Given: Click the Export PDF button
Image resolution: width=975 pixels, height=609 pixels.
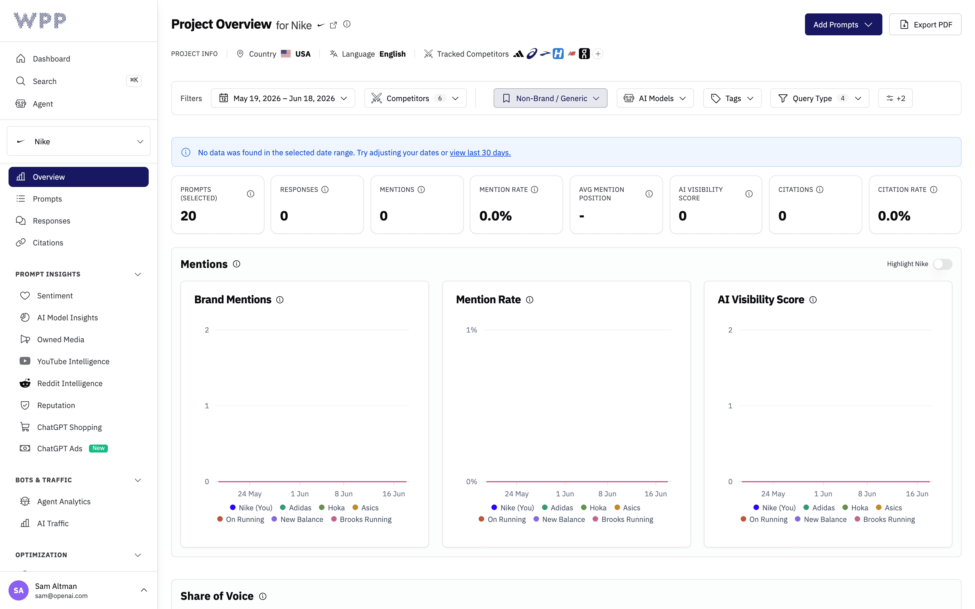Looking at the screenshot, I should coord(925,25).
